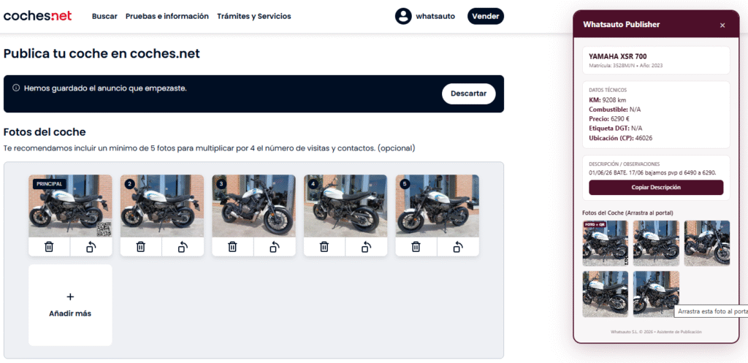748x363 pixels.
Task: Click the Añadir más tile
Action: (x=70, y=305)
